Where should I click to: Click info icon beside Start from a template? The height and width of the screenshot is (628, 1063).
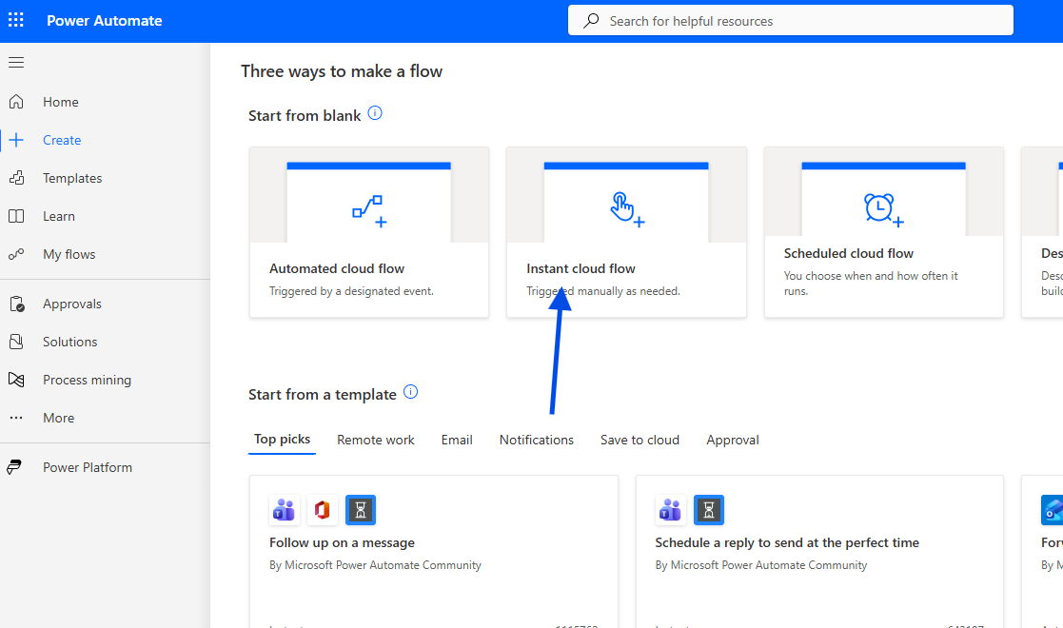(410, 392)
